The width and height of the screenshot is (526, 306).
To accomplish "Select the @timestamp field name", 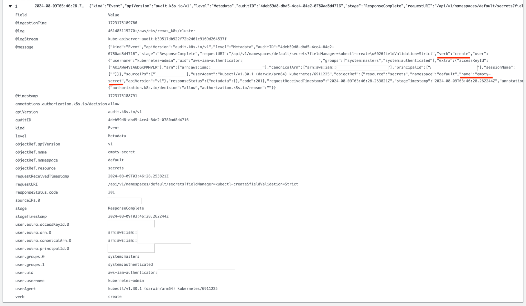I will tap(27, 96).
